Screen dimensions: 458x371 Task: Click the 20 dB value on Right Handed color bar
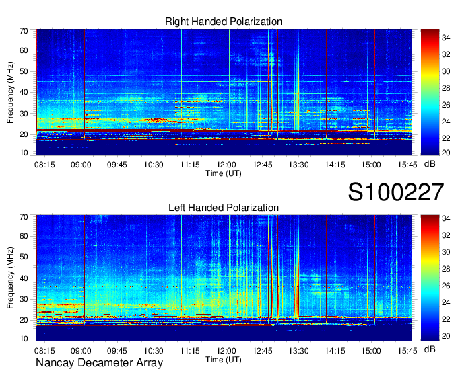(x=446, y=153)
